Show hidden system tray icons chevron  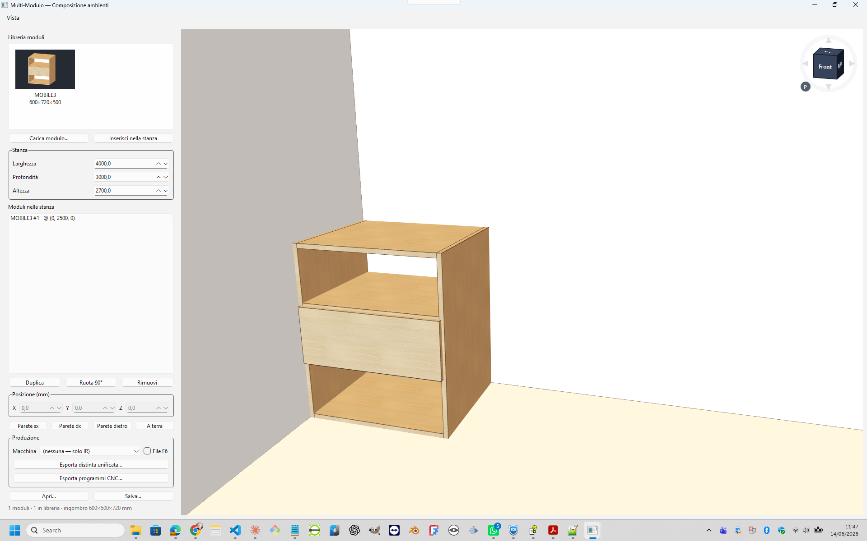[x=709, y=530]
